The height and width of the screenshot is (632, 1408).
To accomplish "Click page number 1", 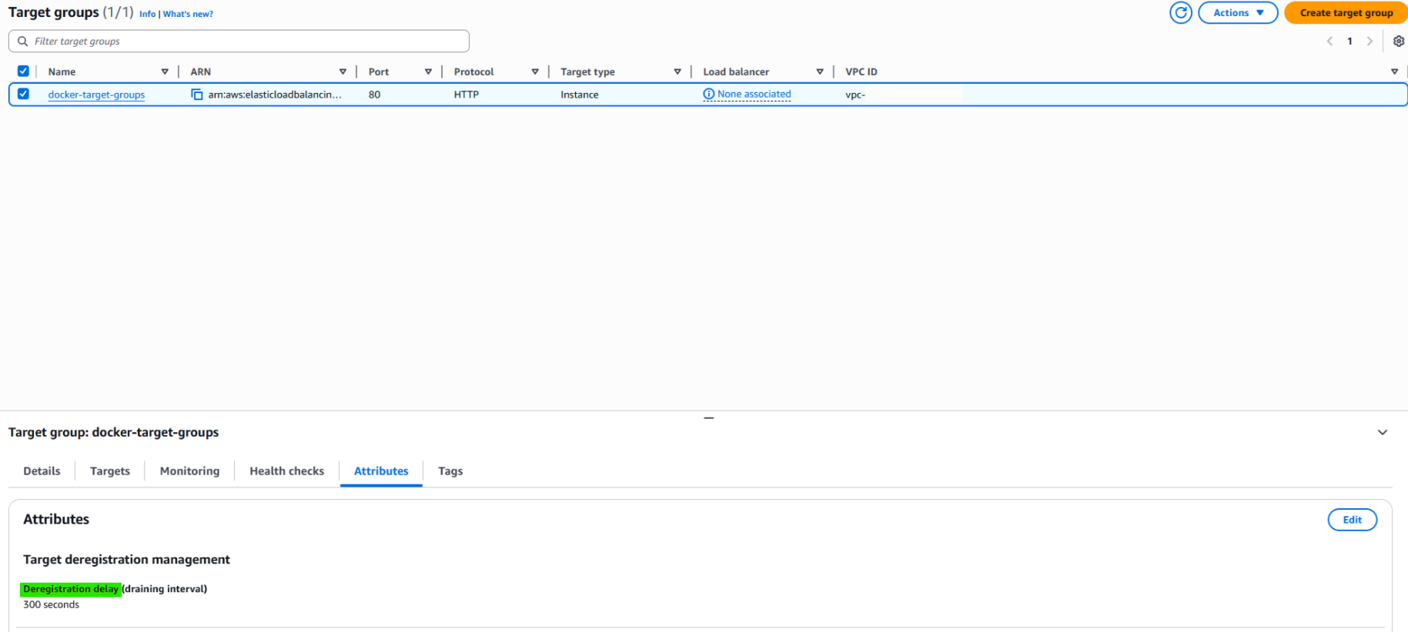I will [x=1349, y=42].
